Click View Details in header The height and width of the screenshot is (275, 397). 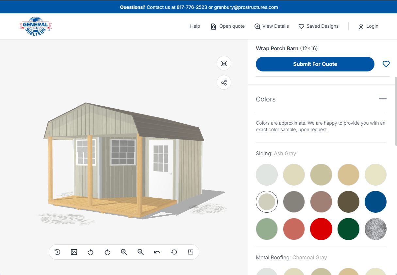point(272,26)
